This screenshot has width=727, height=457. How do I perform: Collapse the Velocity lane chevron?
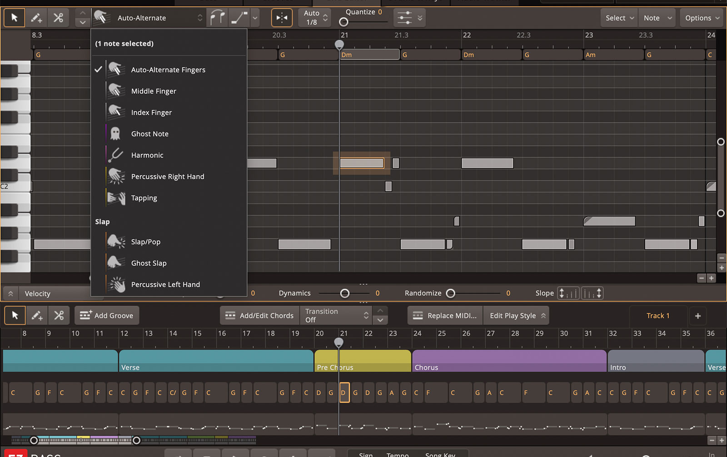pos(10,294)
